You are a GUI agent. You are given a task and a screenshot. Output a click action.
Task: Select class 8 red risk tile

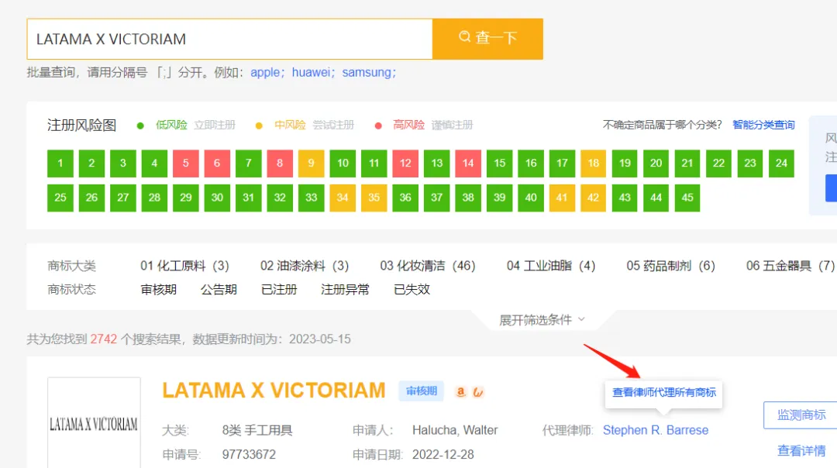(x=280, y=163)
